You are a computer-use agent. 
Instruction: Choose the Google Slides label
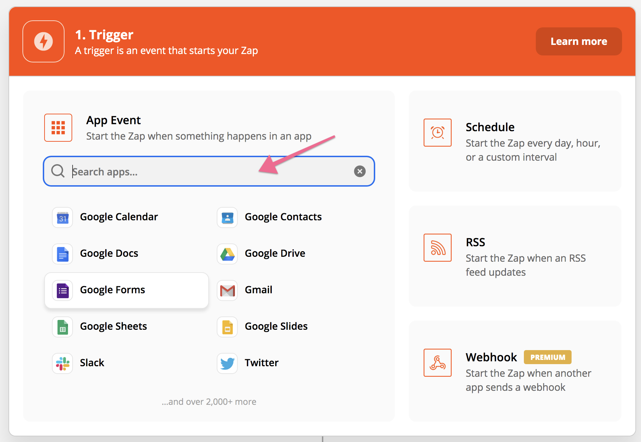pos(276,326)
